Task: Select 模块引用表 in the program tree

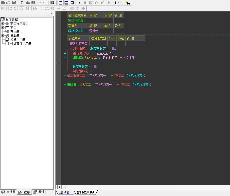Action: (x=18, y=39)
